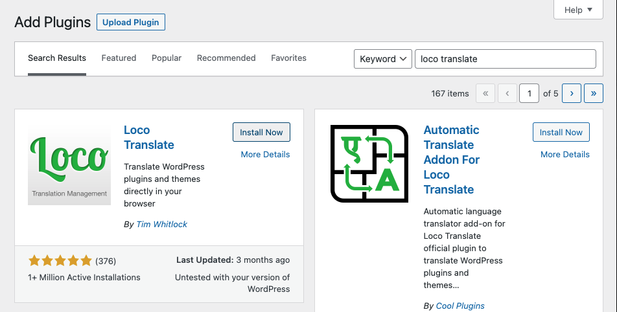Open the Help dropdown panel
This screenshot has width=617, height=312.
(579, 10)
